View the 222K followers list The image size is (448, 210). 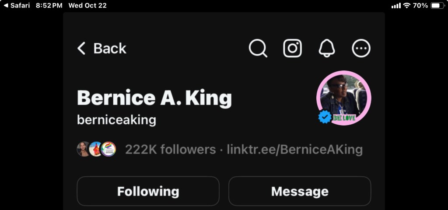[x=170, y=150]
